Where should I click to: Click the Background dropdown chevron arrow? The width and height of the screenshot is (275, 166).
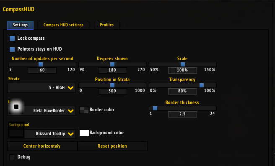click(71, 134)
